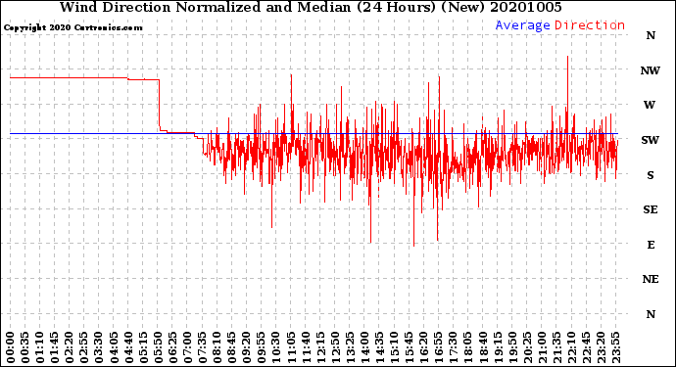Click the 04:05 time label
Image resolution: width=676 pixels, height=367 pixels.
pos(114,347)
